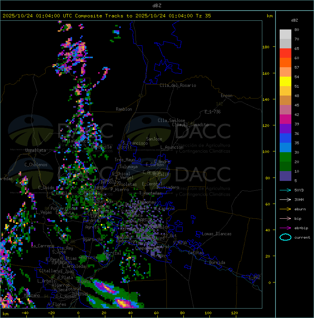Click the '80' value atop color scale
Image resolution: width=314 pixels, height=318 pixels.
coord(297,29)
